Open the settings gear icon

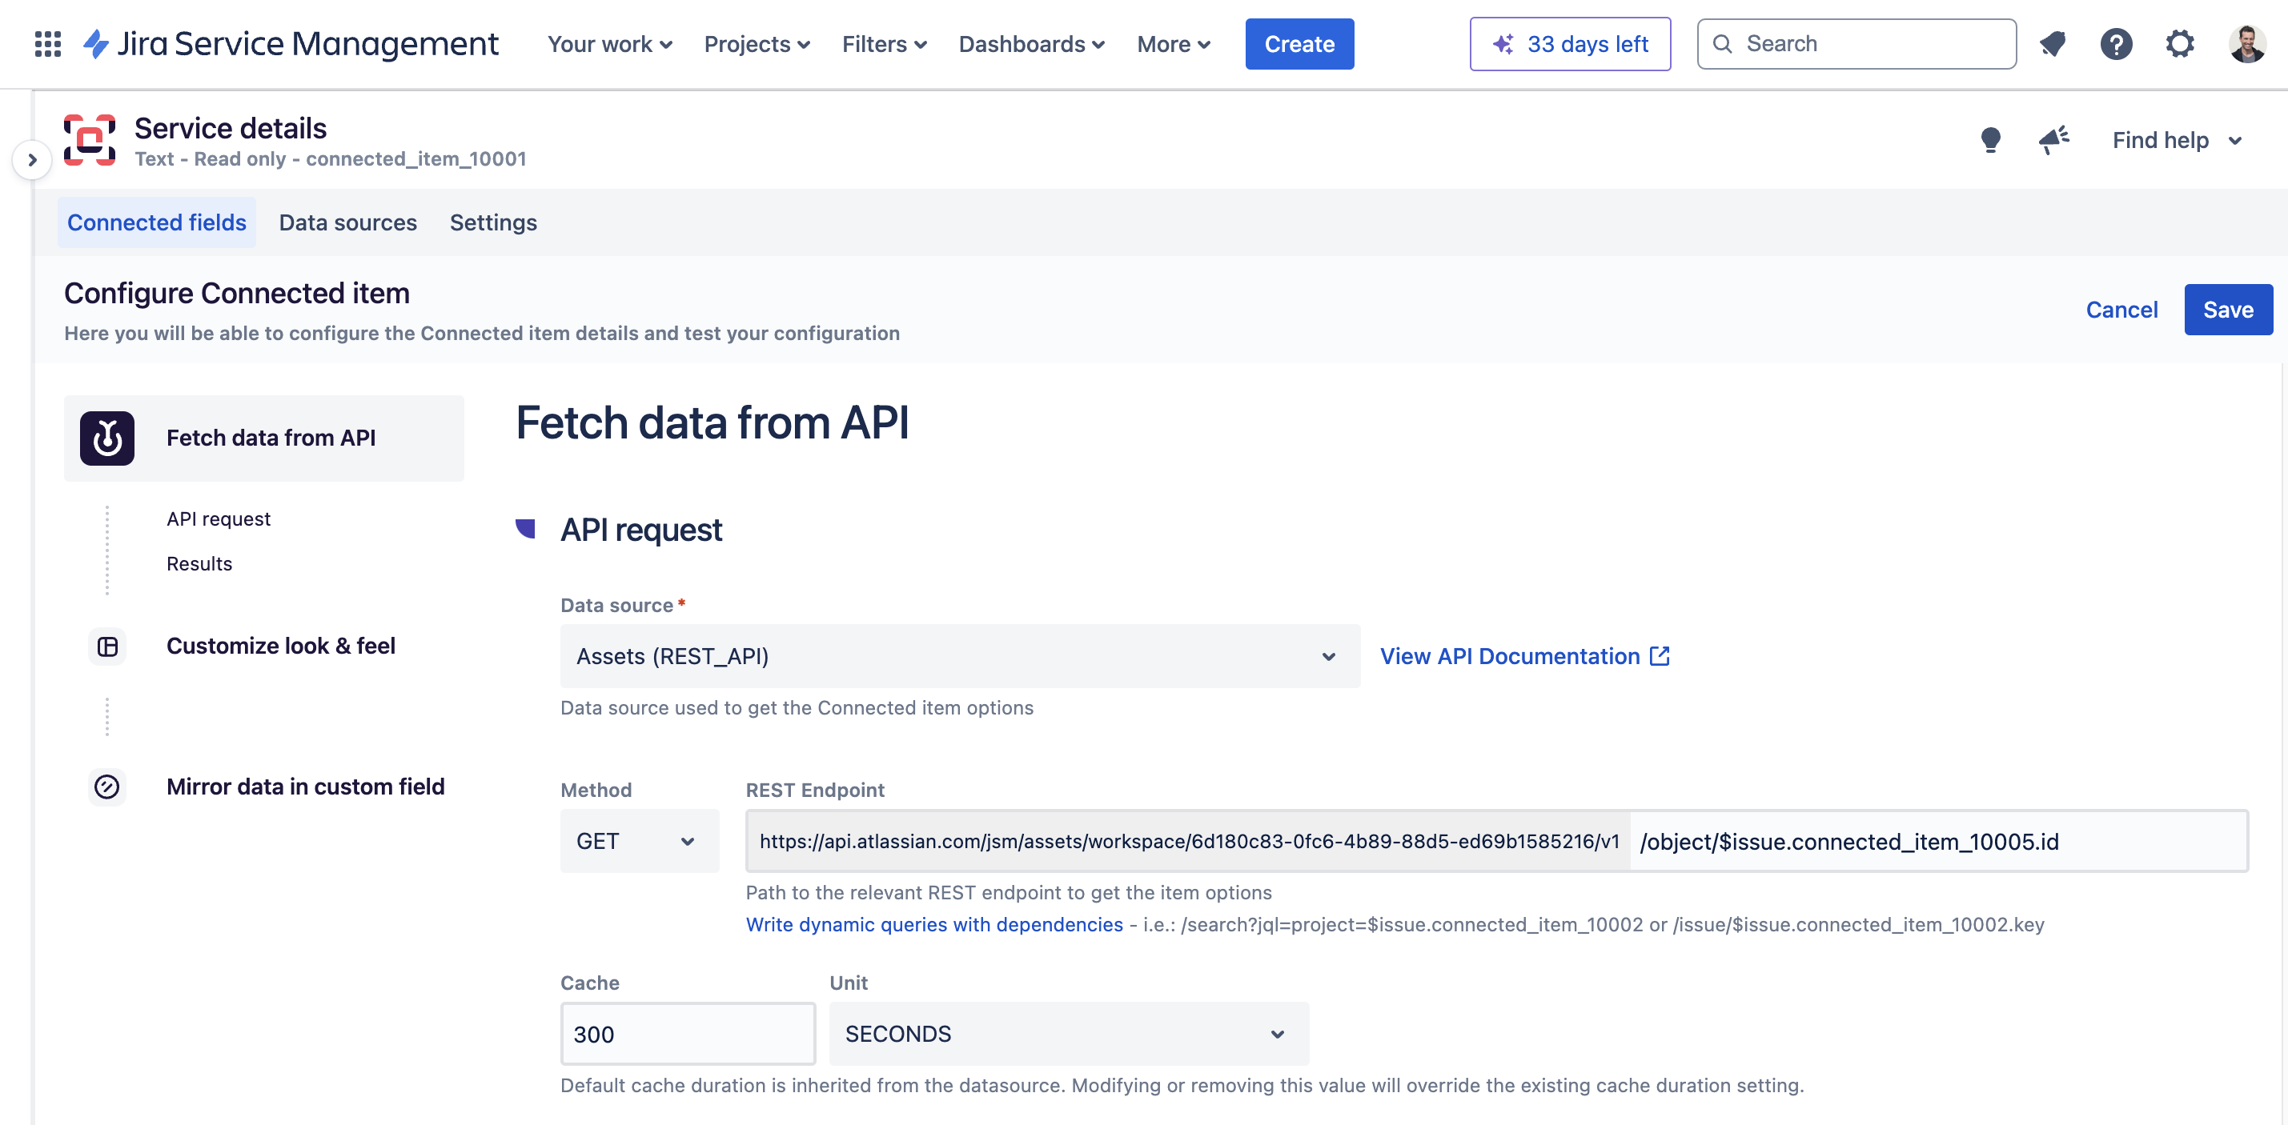[x=2179, y=43]
